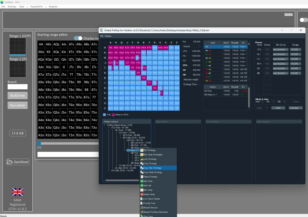Click the Edit Node Strategies icon
The width and height of the screenshot is (308, 217).
point(142,155)
